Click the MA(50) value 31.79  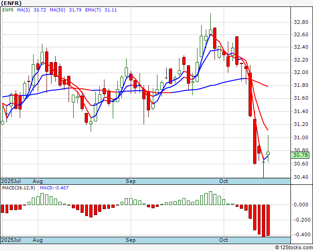(x=75, y=10)
